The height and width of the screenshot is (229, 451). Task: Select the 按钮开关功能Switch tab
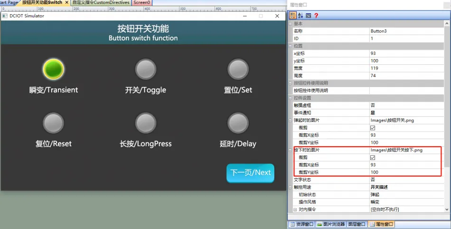coord(42,2)
